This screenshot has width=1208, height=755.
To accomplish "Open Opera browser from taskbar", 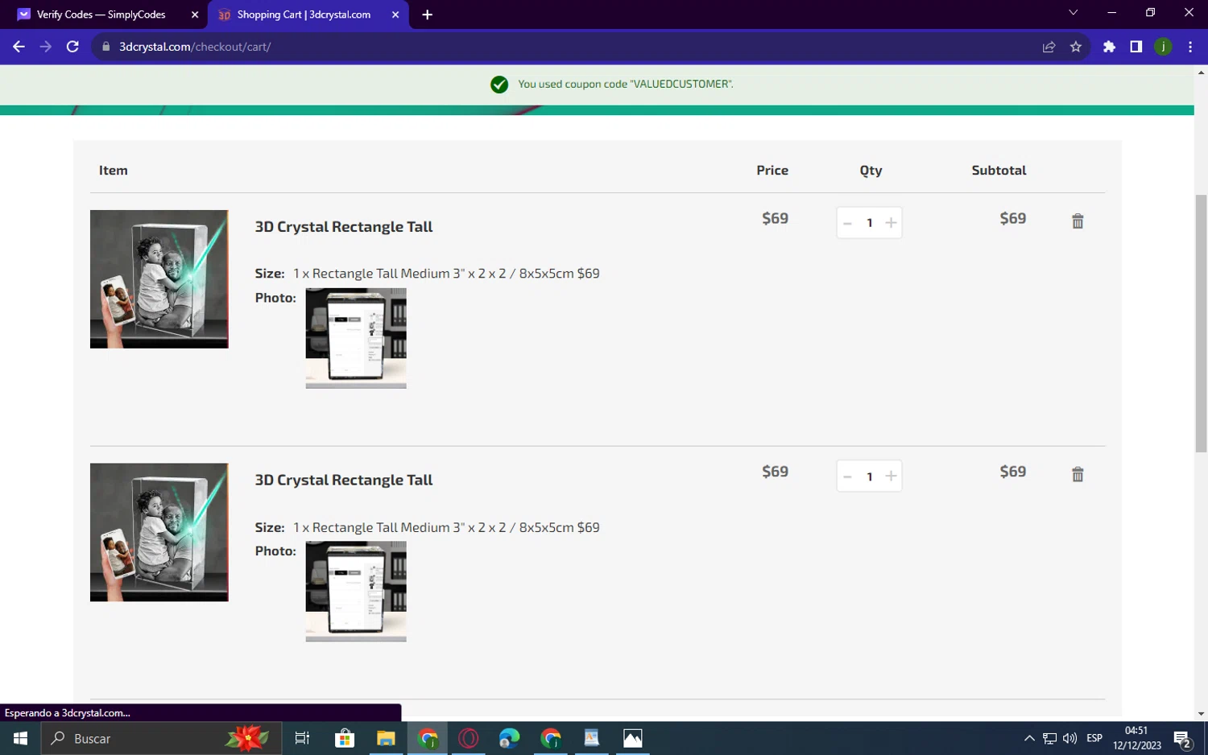I will click(468, 738).
